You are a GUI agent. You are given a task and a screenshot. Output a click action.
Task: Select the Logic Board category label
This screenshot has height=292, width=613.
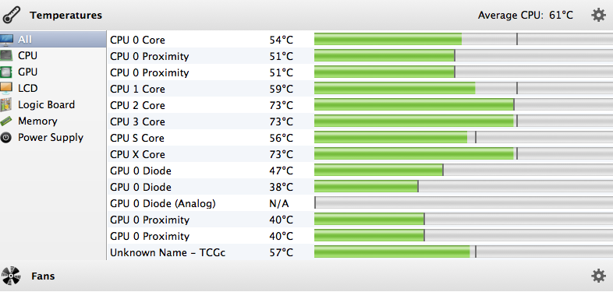pyautogui.click(x=46, y=105)
